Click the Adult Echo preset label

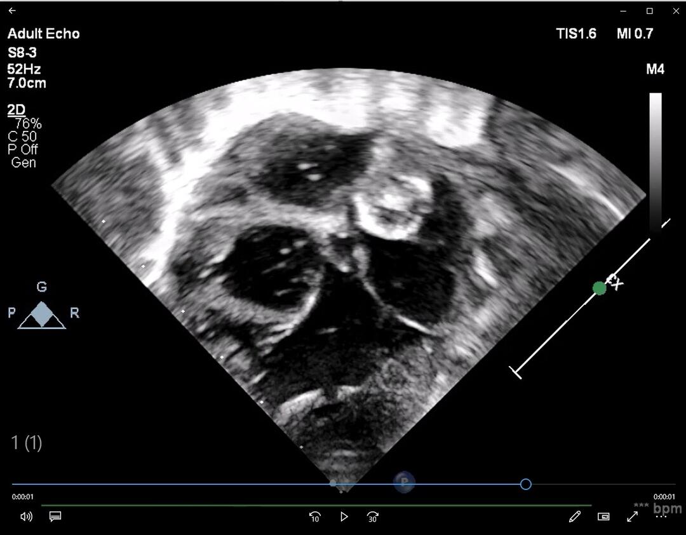click(43, 34)
